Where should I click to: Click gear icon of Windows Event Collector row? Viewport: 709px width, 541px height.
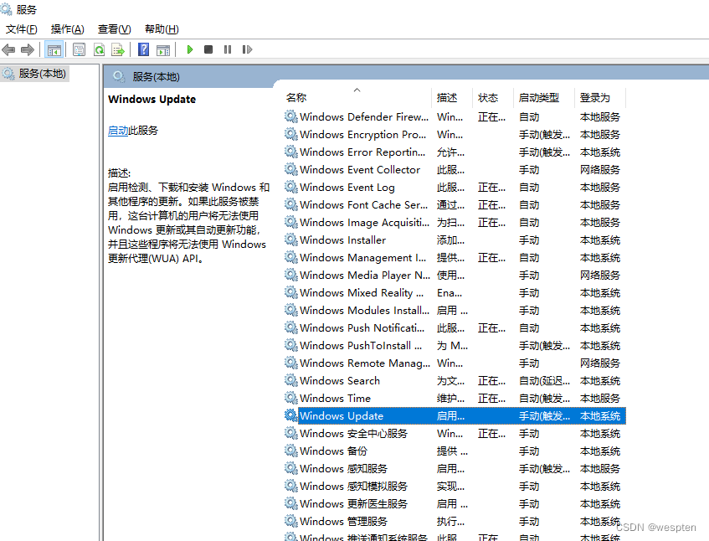(290, 169)
